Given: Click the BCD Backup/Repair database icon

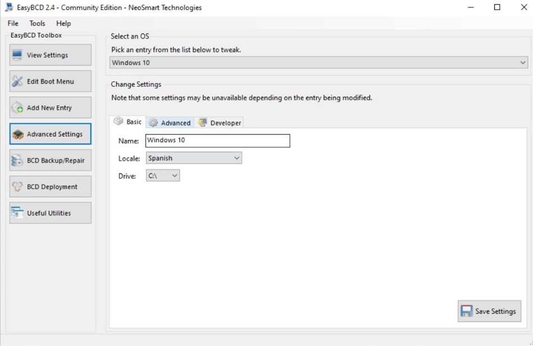Looking at the screenshot, I should click(x=17, y=161).
